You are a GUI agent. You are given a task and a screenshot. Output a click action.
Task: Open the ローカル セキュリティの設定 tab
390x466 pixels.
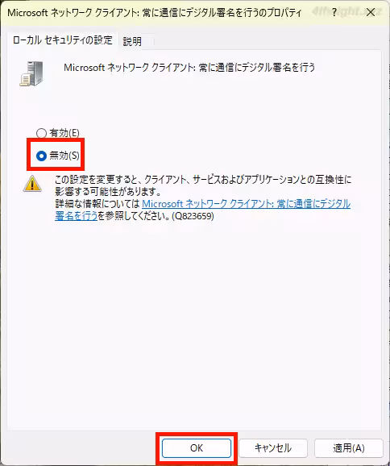pyautogui.click(x=63, y=40)
